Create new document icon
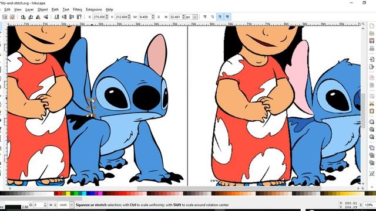The image size is (376, 211). click(372, 26)
